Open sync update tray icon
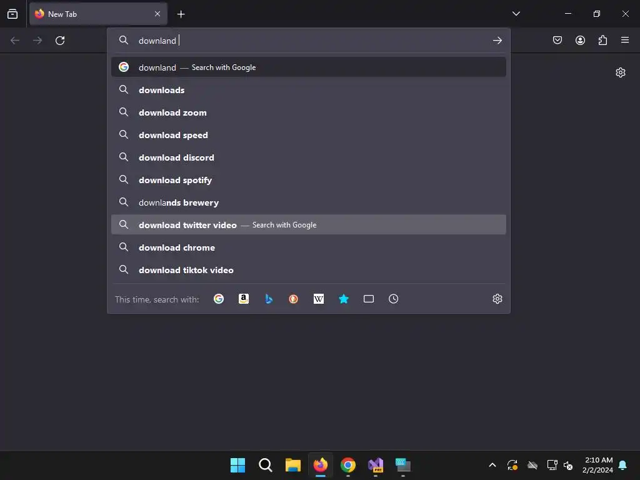Viewport: 640px width, 480px height. pyautogui.click(x=512, y=465)
